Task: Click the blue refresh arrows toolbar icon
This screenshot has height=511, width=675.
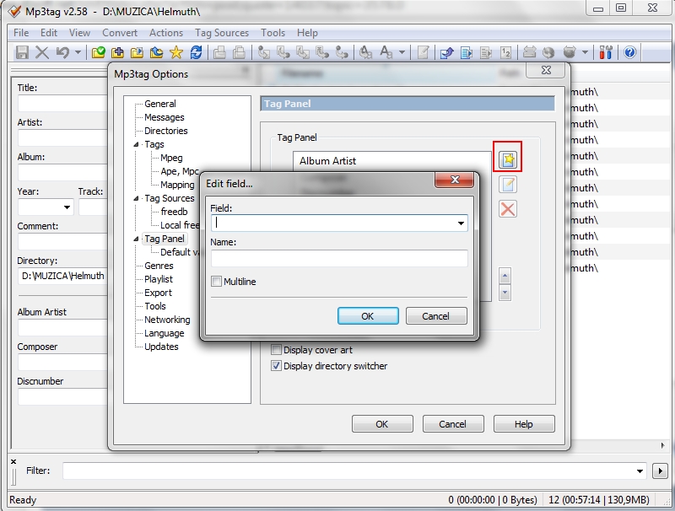Action: 196,52
